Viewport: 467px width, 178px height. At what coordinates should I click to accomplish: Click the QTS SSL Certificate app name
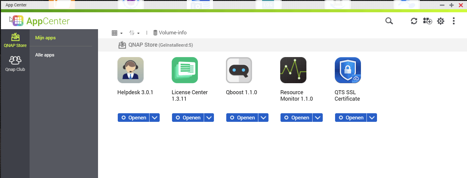pyautogui.click(x=347, y=95)
